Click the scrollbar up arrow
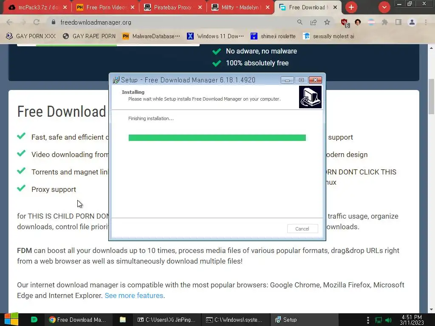435x326 pixels. point(431,48)
